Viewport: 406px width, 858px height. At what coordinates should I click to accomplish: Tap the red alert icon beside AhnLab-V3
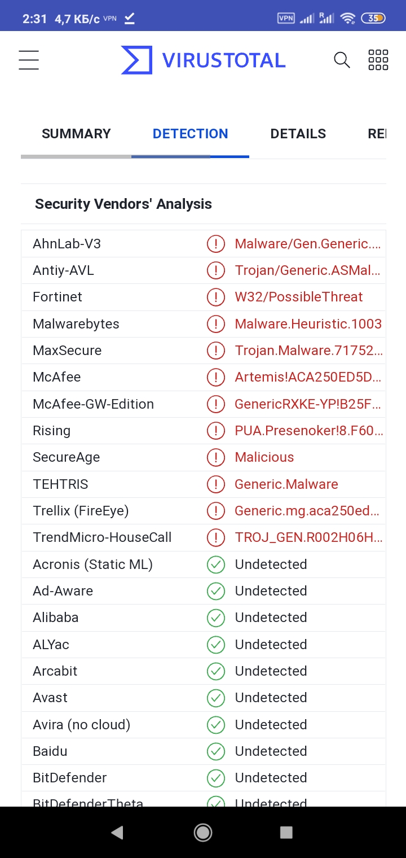tap(216, 244)
